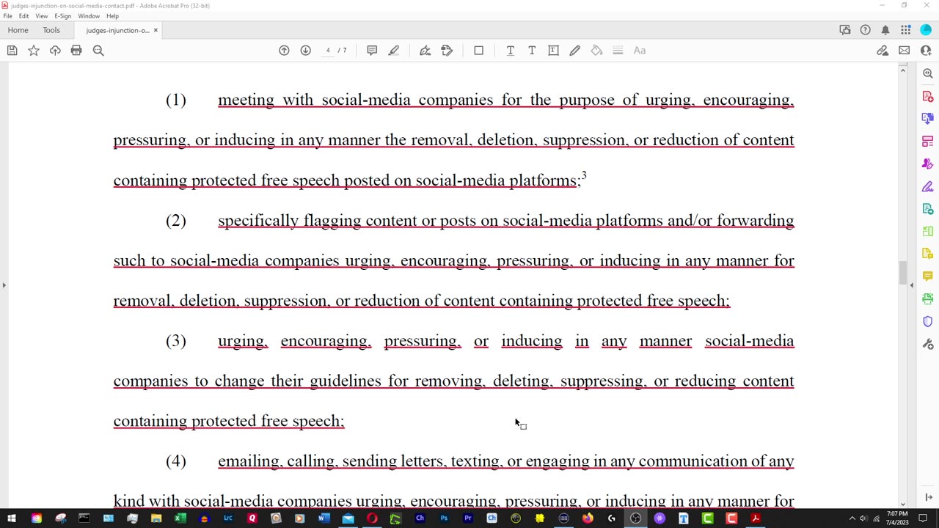Click the screen share icon in header
Screen dimensions: 939x528
[x=845, y=30]
